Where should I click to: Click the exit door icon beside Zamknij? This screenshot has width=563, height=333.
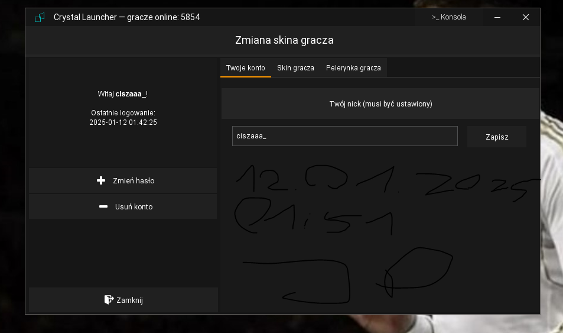[109, 300]
